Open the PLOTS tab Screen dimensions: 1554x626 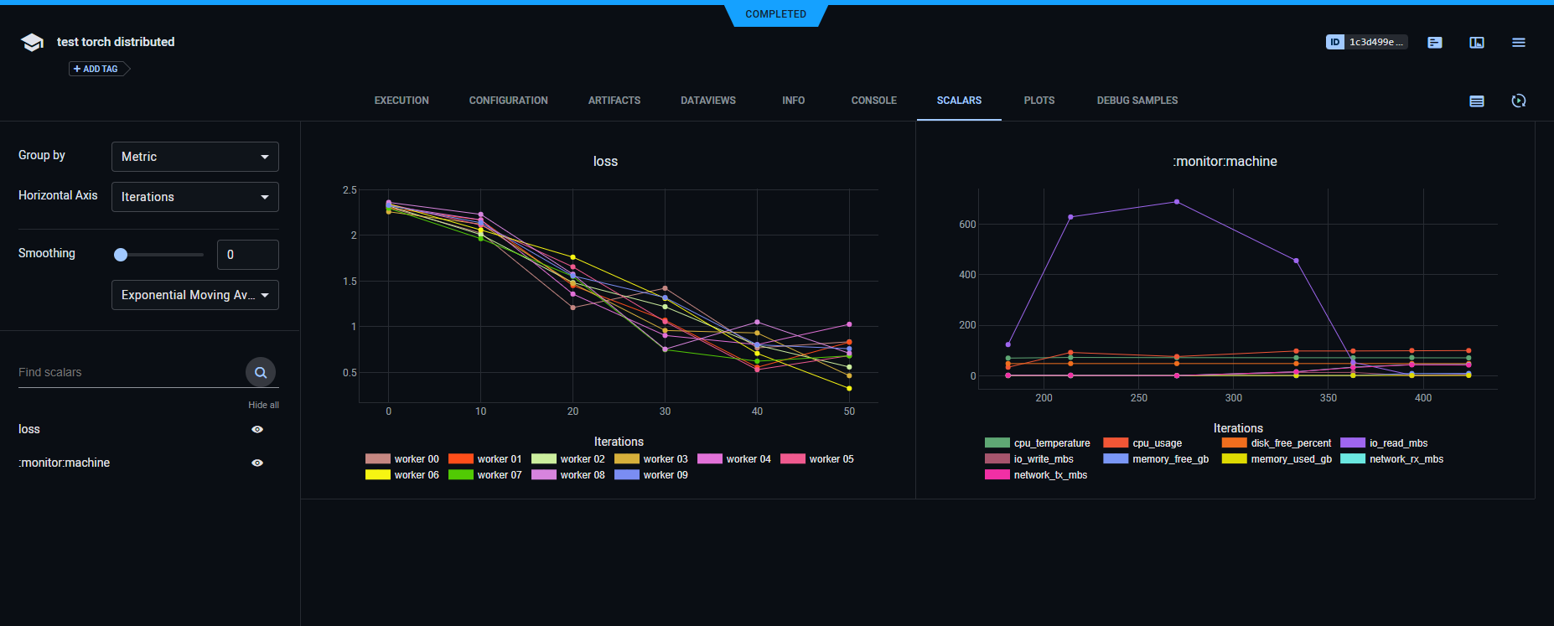1039,101
